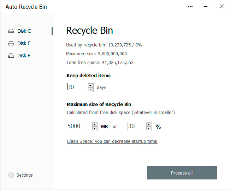This screenshot has width=230, height=190.
Task: Open the three-dots more options menu
Action: pos(190,7)
